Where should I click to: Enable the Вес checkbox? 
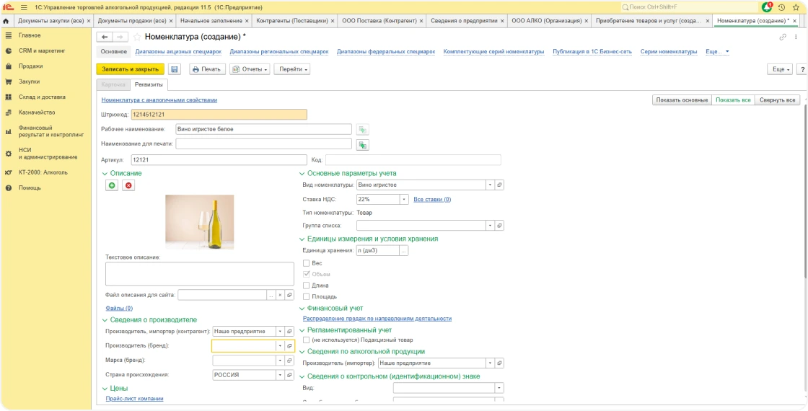coord(307,263)
